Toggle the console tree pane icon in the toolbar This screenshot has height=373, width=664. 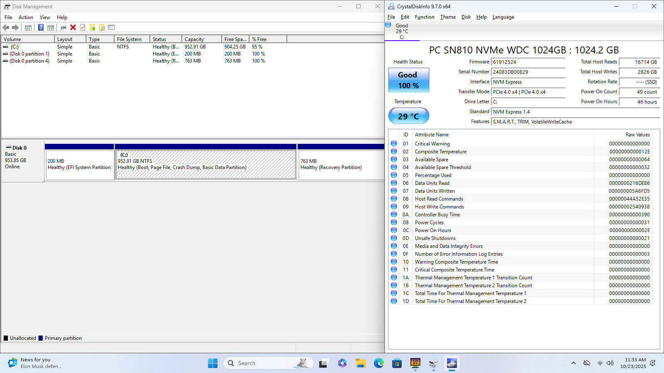28,27
